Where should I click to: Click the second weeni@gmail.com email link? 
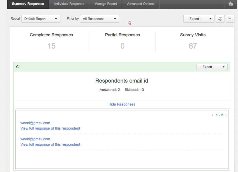tap(35, 139)
